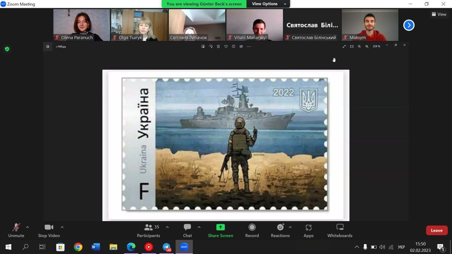
Task: Click the View layout button top right
Action: tap(439, 14)
